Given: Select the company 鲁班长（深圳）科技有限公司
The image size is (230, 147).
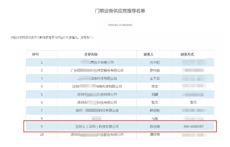Looking at the screenshot, I should click(x=97, y=127).
